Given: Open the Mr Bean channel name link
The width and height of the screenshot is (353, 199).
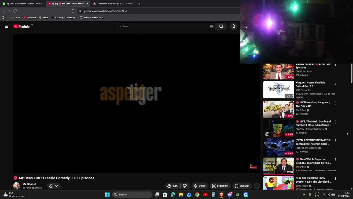Looking at the screenshot, I should click(28, 184).
